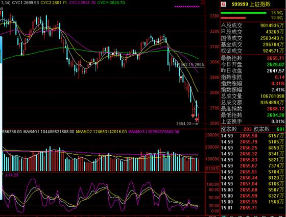Click the 2604.20 low price annotation
Image resolution: width=286 pixels, height=217 pixels.
184,124
